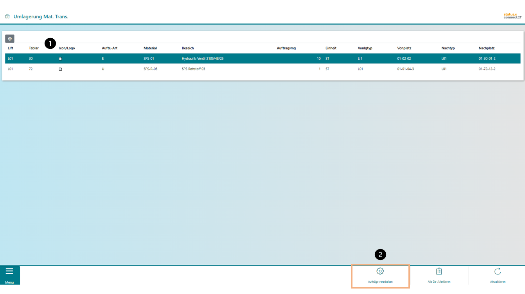Click material cell SPS-R-03

(150, 69)
